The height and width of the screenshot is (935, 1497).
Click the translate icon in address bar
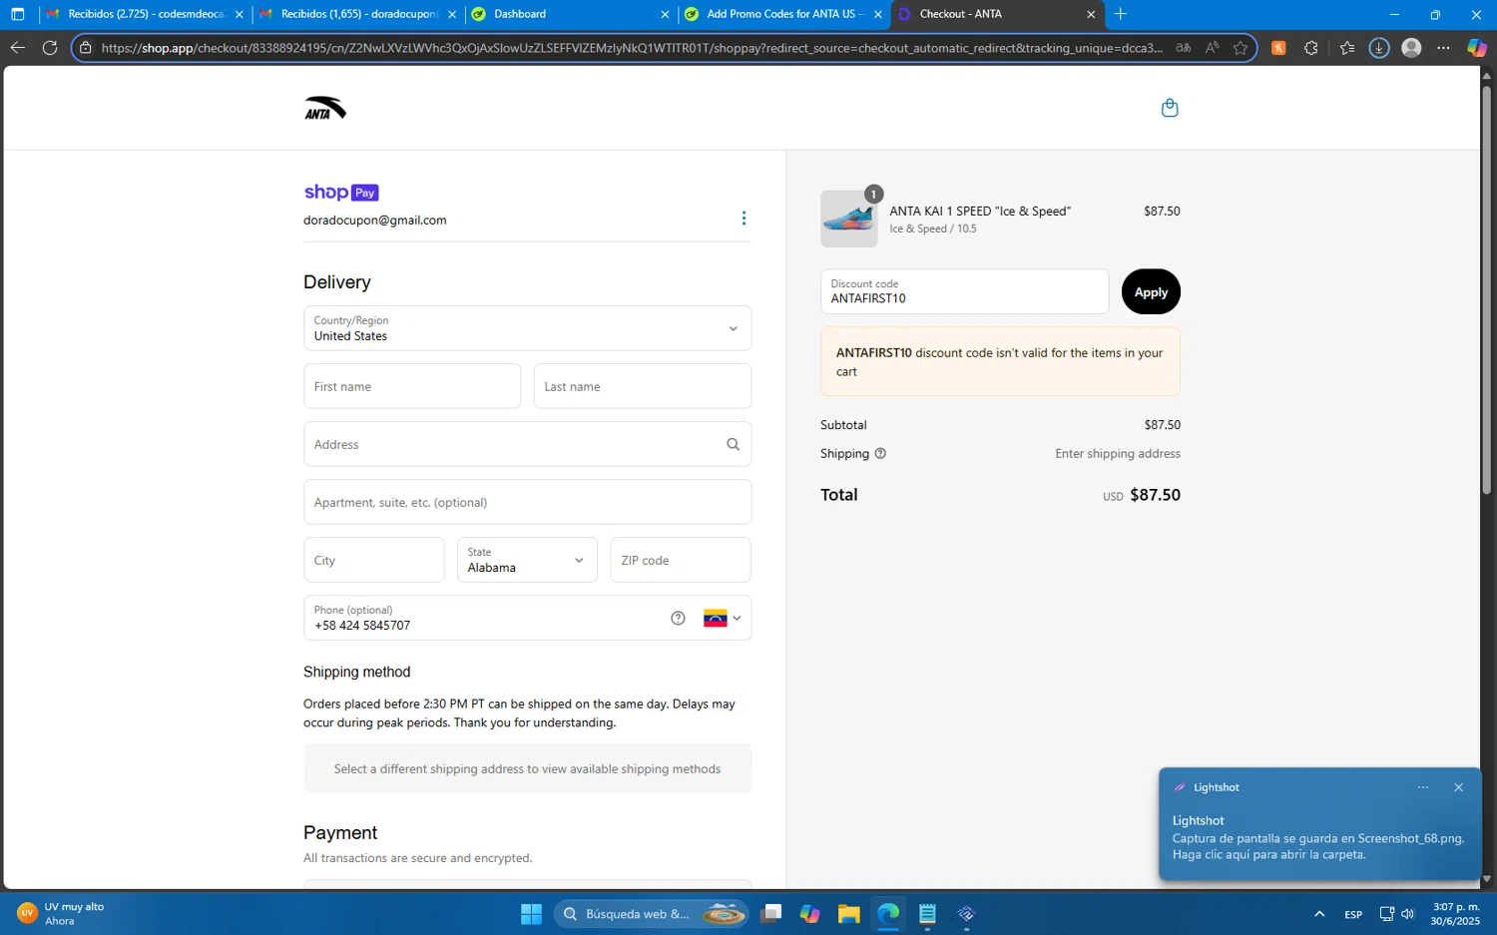(1184, 48)
